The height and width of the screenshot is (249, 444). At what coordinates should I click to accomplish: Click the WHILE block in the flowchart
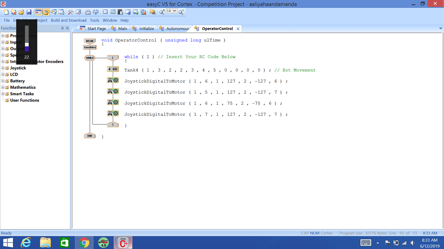(90, 57)
